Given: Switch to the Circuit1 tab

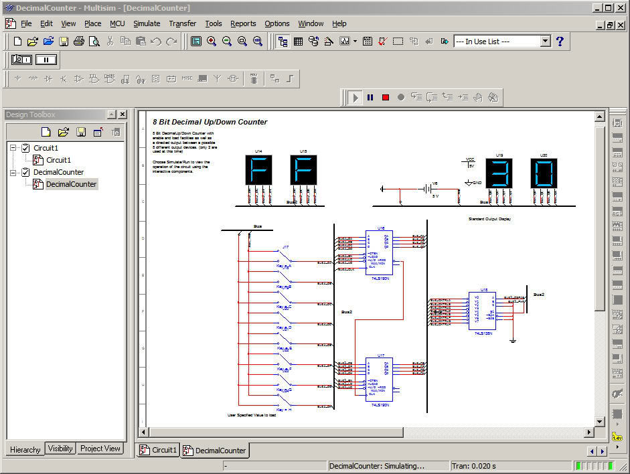Looking at the screenshot, I should tap(157, 450).
